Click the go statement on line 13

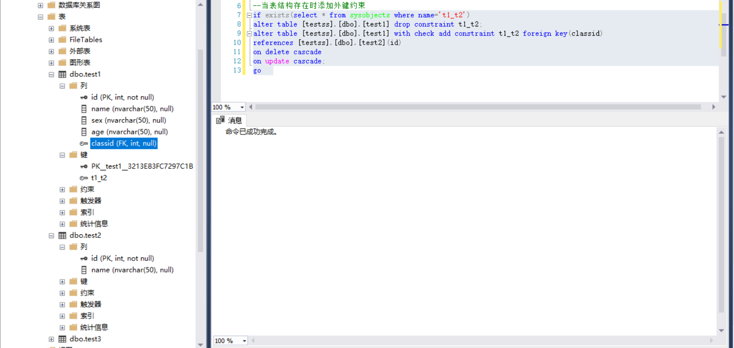257,70
